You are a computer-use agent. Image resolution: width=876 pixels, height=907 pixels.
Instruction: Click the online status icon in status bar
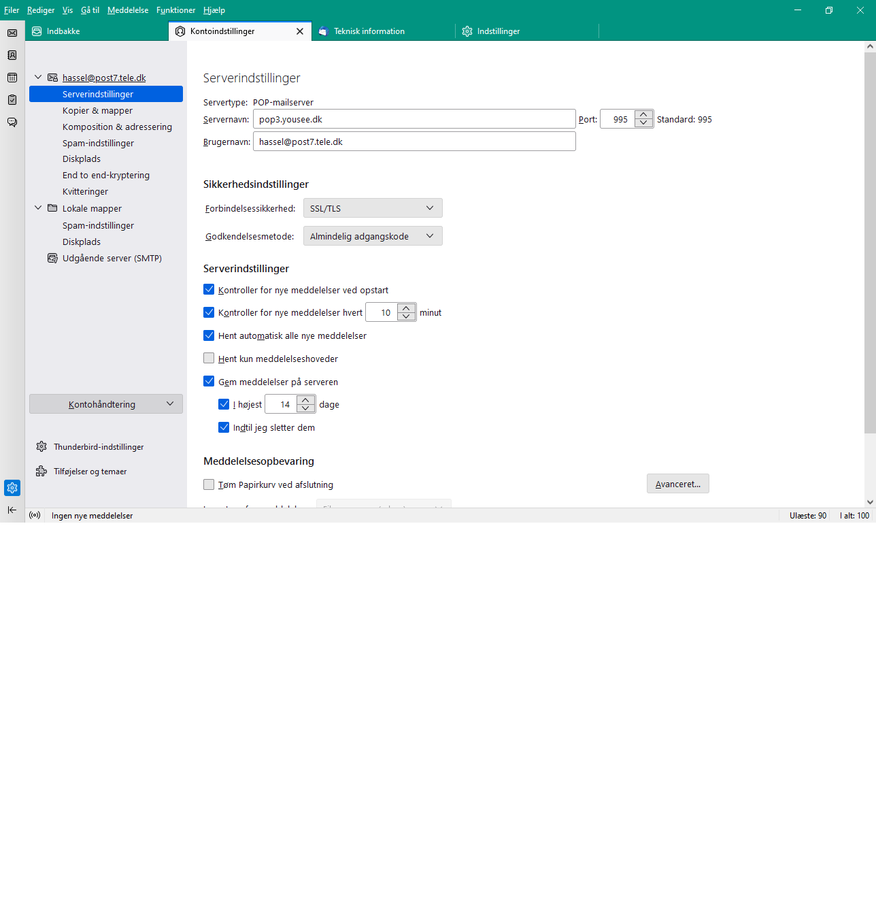point(35,516)
